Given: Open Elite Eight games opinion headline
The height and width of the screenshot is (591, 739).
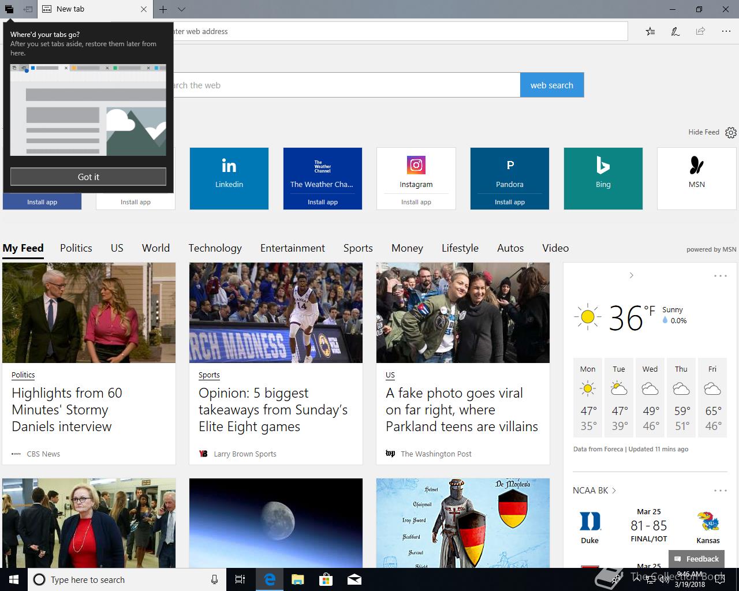Looking at the screenshot, I should pos(273,410).
